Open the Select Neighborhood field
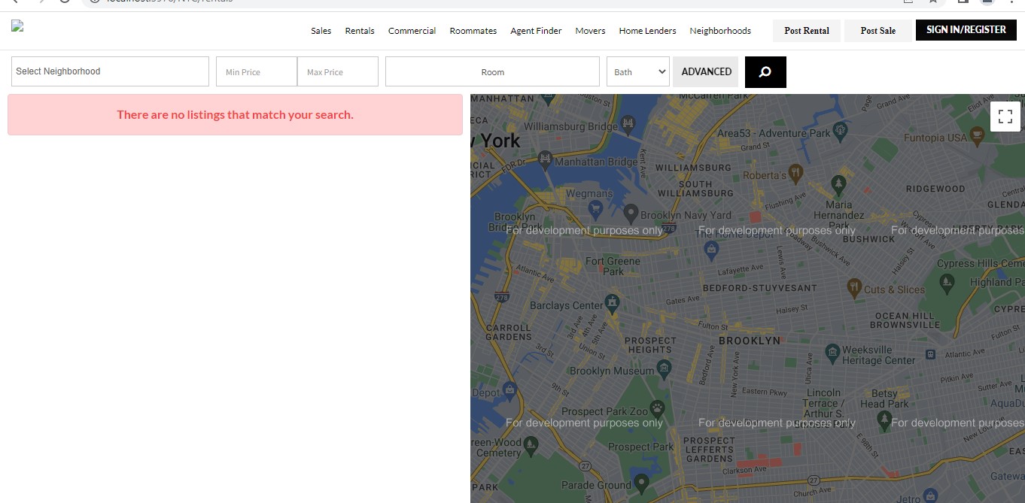1025x503 pixels. tap(110, 71)
